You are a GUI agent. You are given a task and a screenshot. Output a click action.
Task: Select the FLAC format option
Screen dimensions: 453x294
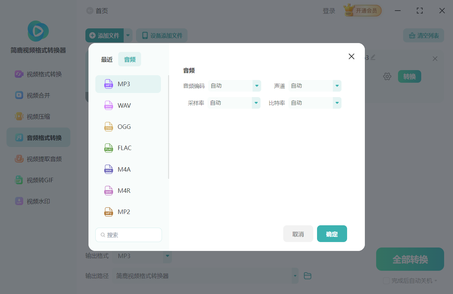point(128,148)
